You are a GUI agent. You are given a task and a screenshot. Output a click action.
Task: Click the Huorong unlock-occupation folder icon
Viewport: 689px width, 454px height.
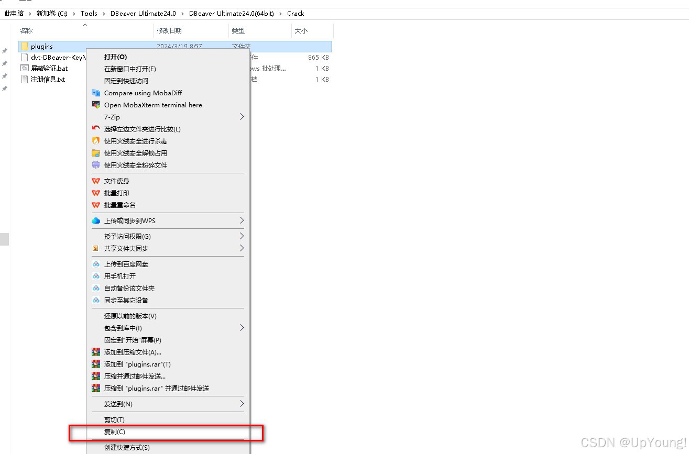click(96, 153)
